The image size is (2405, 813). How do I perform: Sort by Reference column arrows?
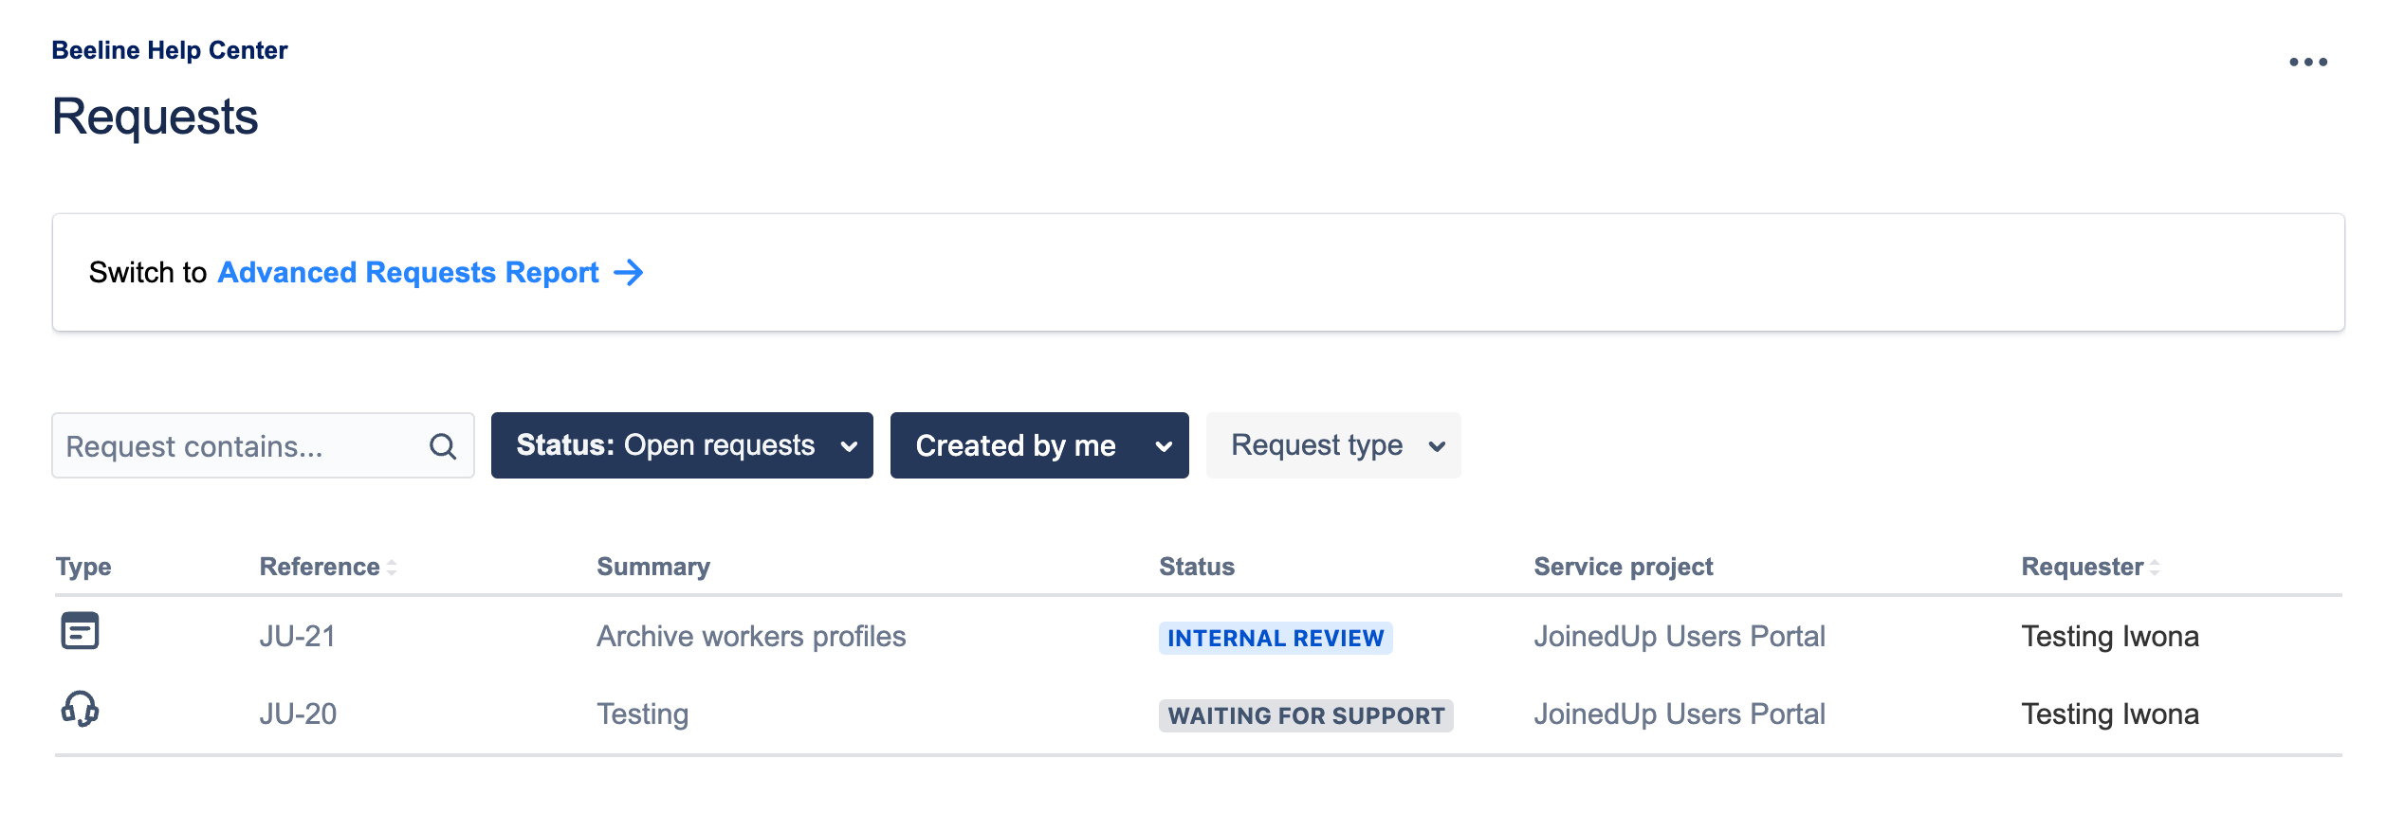(x=391, y=568)
